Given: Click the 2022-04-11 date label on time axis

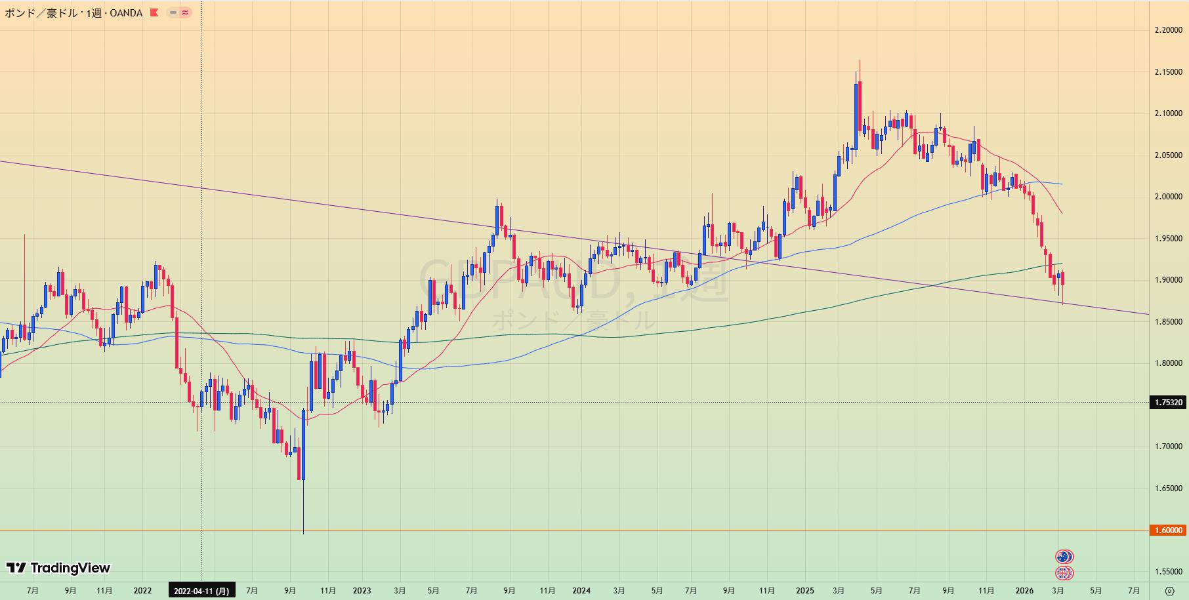Looking at the screenshot, I should 201,591.
